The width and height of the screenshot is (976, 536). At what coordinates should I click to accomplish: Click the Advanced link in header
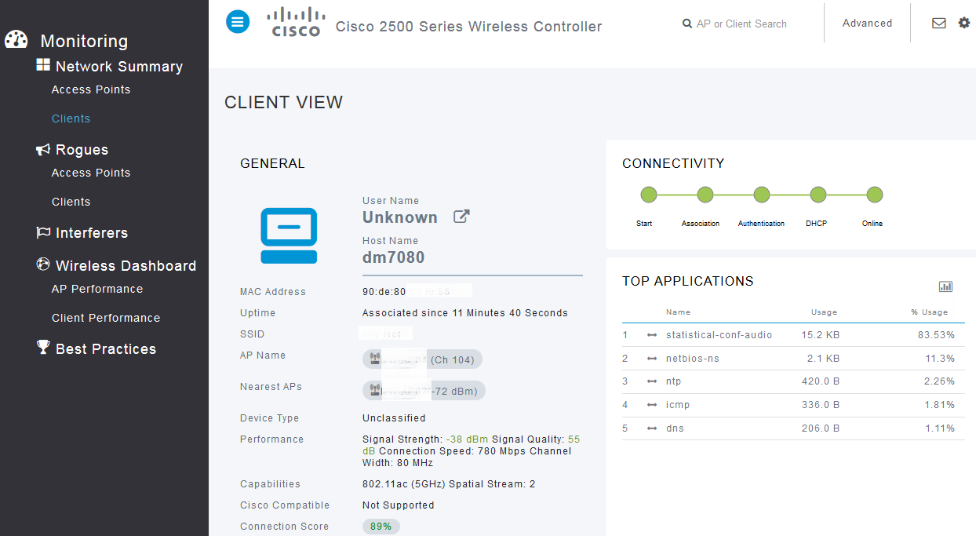(867, 24)
